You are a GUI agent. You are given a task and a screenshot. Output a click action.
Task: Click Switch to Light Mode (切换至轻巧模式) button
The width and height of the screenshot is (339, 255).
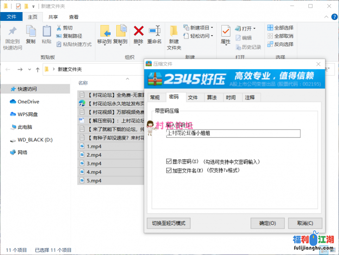click(x=168, y=223)
